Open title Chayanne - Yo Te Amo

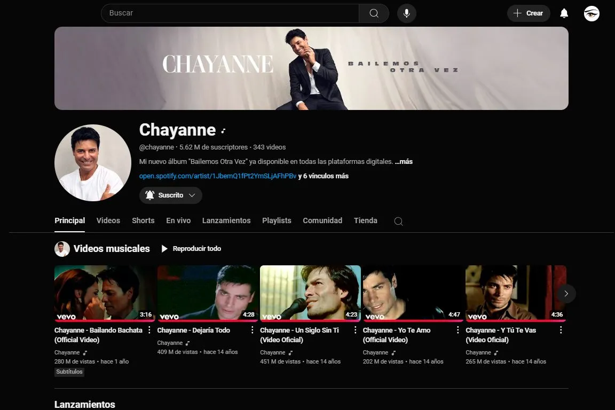click(397, 335)
